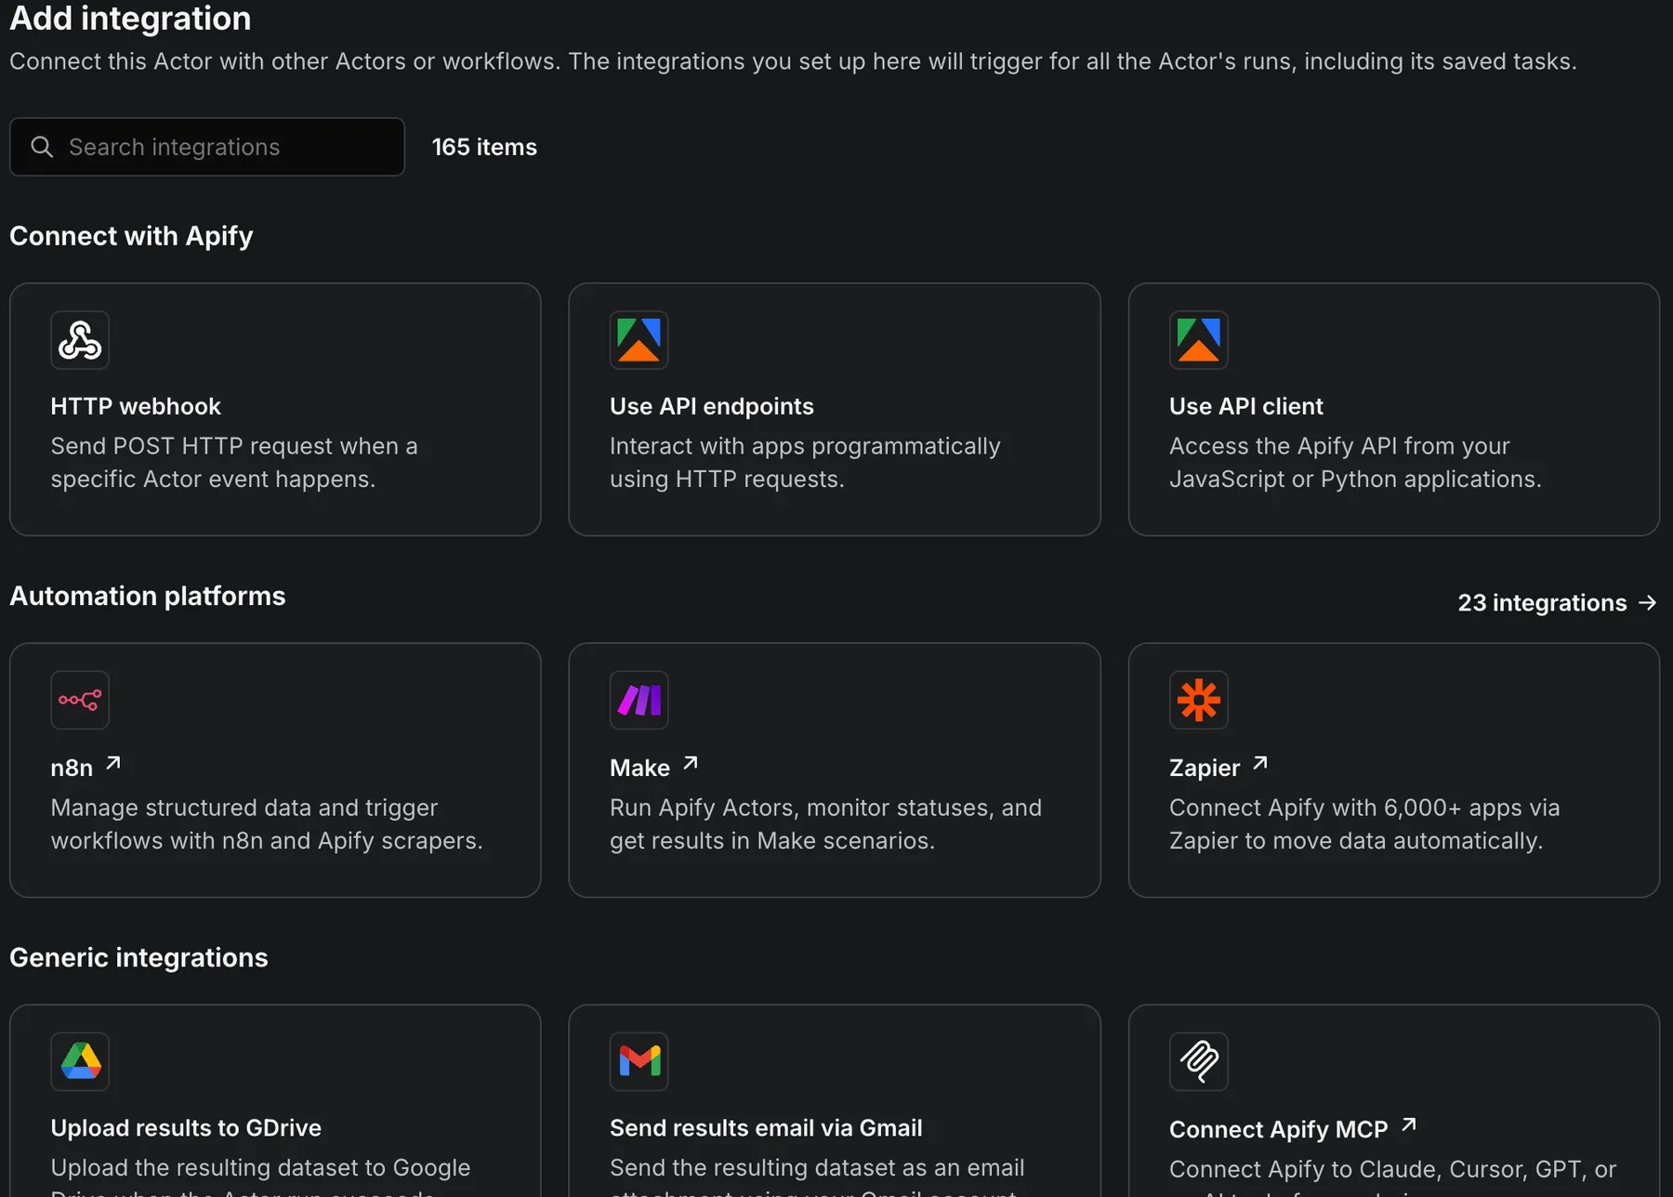Click the 165 items count text
The image size is (1673, 1197).
484,147
